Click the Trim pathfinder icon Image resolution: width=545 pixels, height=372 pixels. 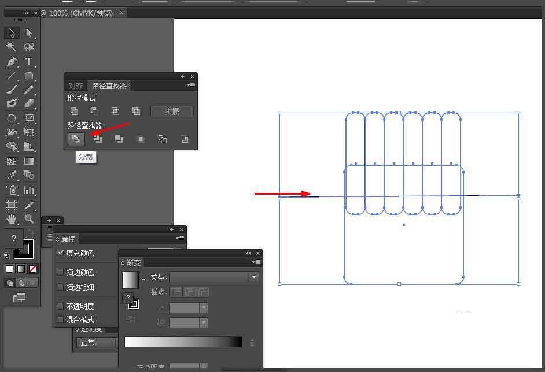point(98,139)
